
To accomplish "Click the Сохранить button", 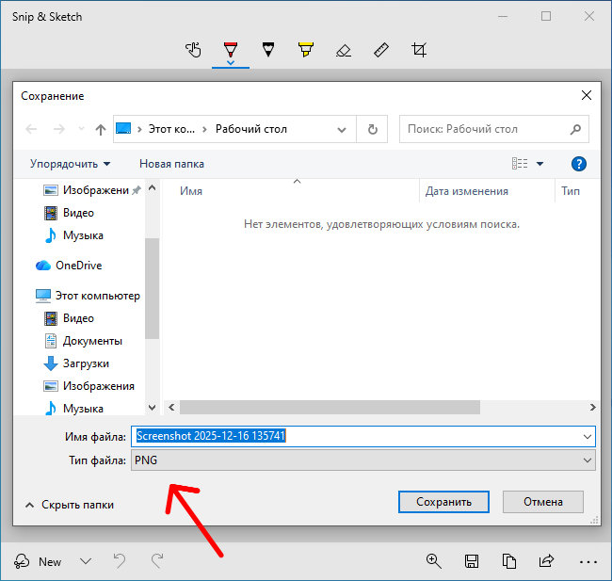I will point(443,502).
